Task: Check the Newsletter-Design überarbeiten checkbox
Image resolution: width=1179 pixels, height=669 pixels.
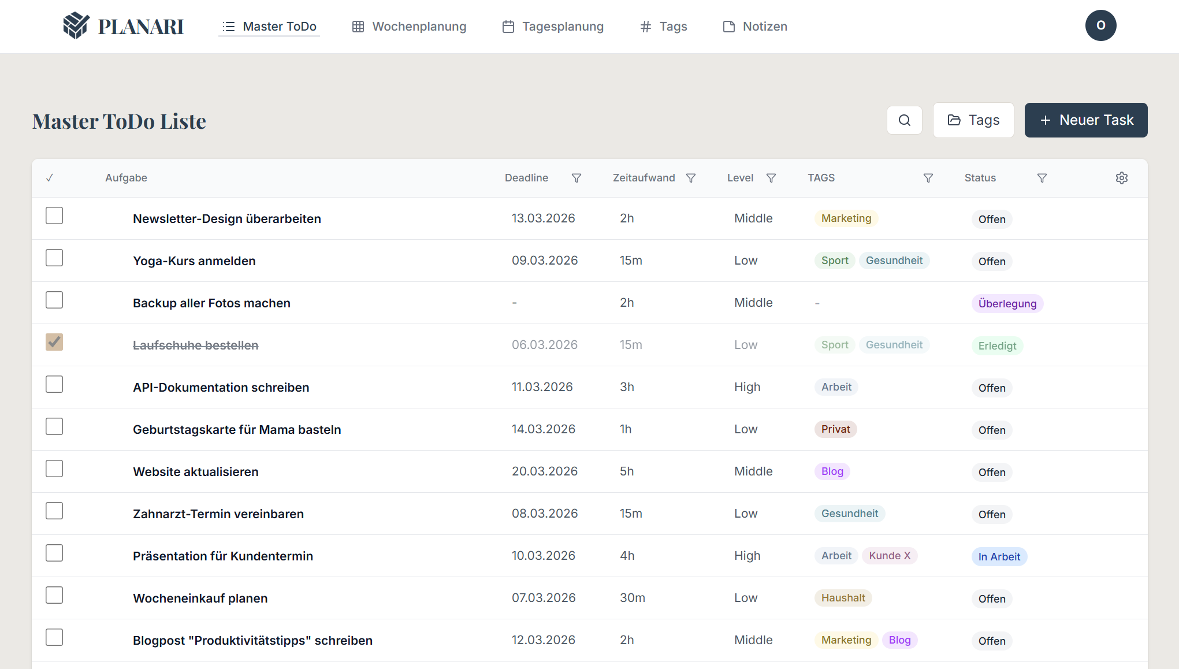Action: pyautogui.click(x=54, y=216)
